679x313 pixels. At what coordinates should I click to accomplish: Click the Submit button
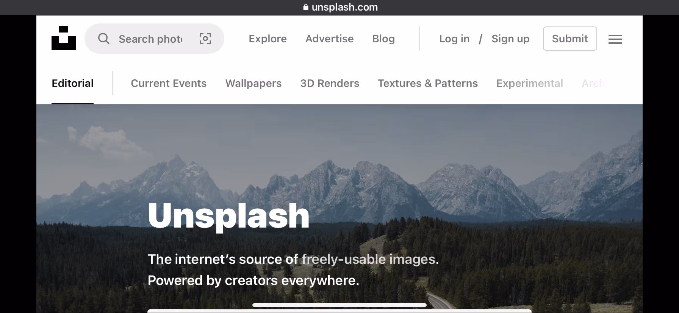pyautogui.click(x=570, y=39)
